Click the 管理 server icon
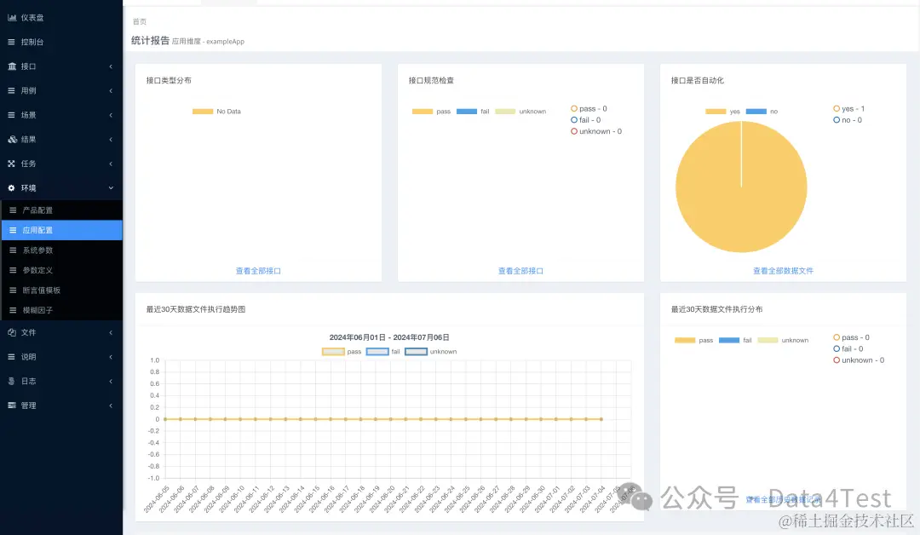 point(12,406)
